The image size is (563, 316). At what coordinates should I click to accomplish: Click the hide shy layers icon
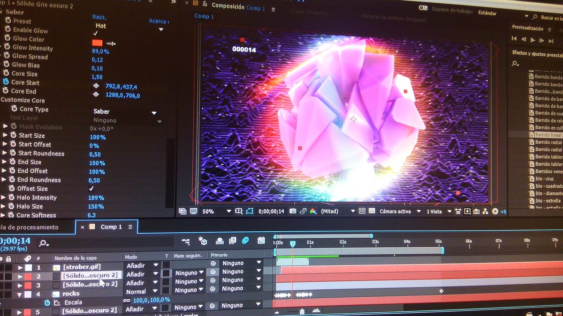tap(220, 241)
